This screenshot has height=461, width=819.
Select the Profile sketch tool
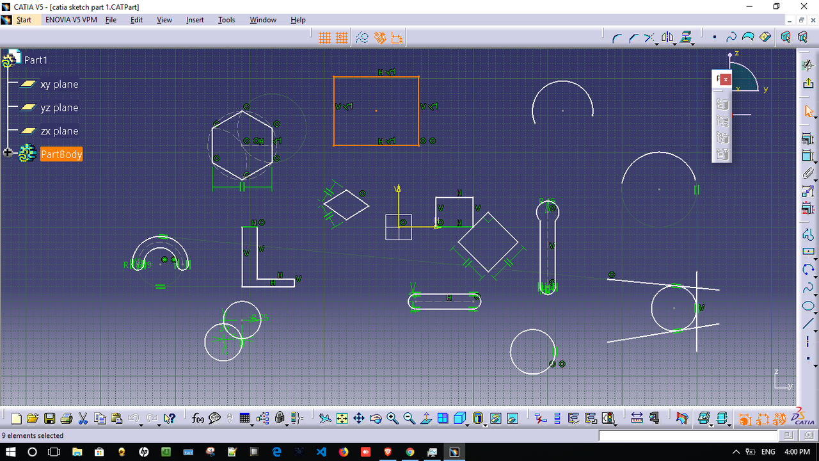click(808, 234)
